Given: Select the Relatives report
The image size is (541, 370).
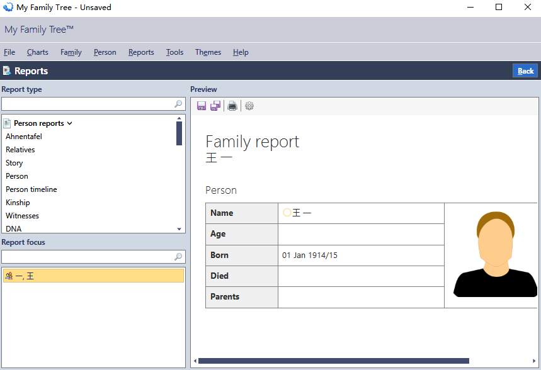Looking at the screenshot, I should 20,150.
